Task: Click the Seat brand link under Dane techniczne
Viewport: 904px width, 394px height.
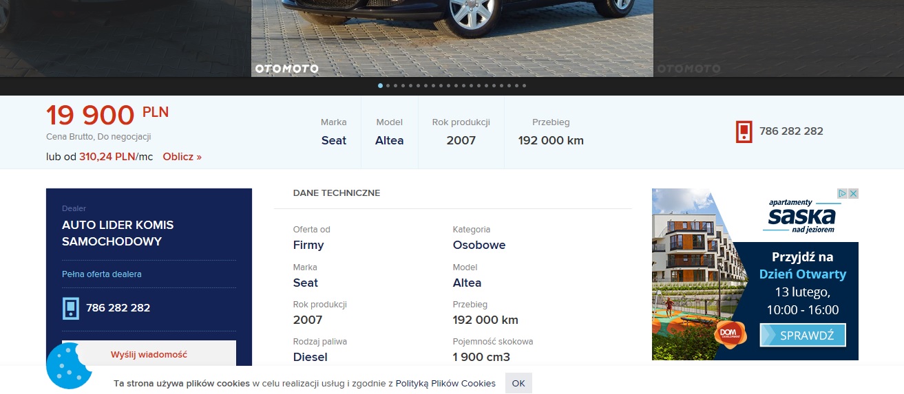Action: [306, 283]
